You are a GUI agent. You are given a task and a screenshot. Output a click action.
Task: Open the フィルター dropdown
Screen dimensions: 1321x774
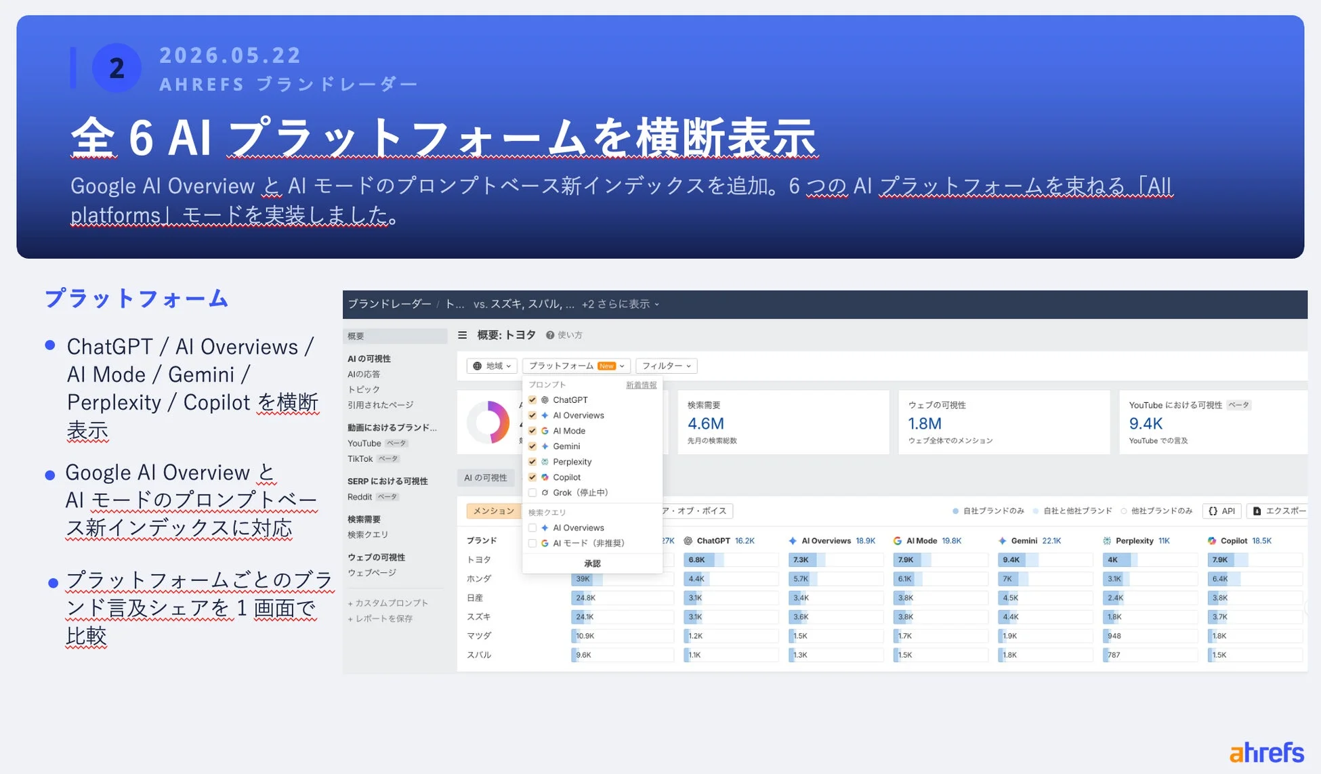tap(667, 366)
